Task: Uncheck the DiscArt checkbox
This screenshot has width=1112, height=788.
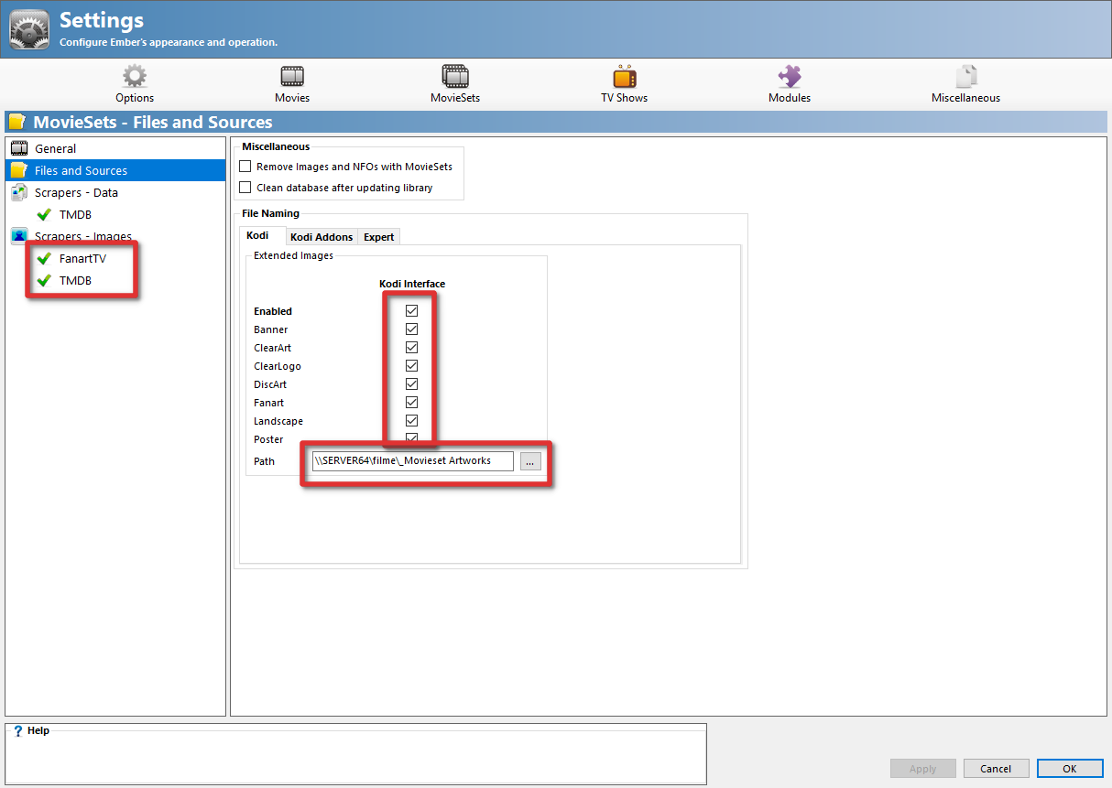Action: pyautogui.click(x=411, y=384)
